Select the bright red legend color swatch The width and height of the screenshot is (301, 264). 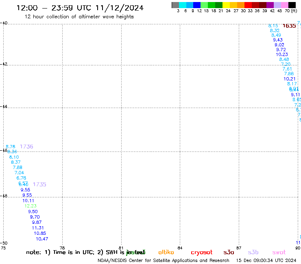click(x=248, y=5)
